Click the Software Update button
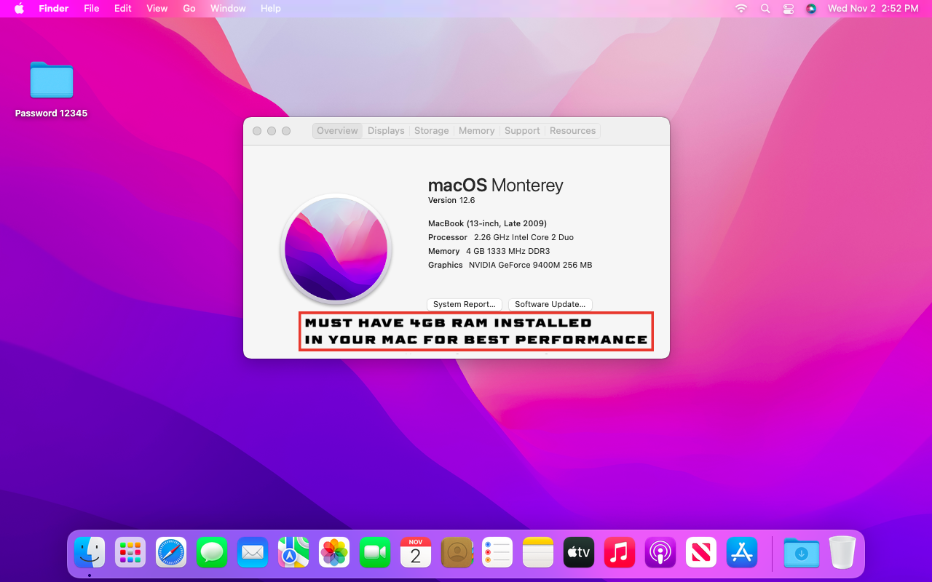The width and height of the screenshot is (932, 582). click(550, 304)
